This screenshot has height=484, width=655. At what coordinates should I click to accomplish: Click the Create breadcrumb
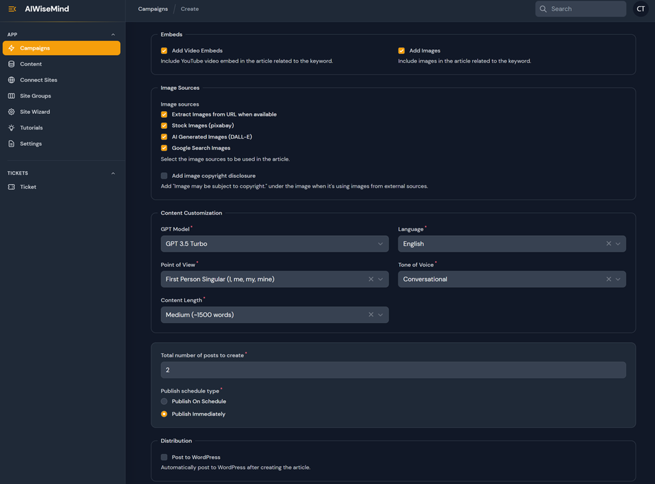pos(190,9)
